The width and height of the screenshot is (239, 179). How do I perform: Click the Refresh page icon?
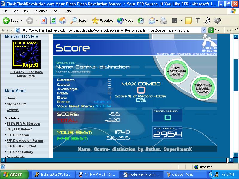(x=53, y=21)
